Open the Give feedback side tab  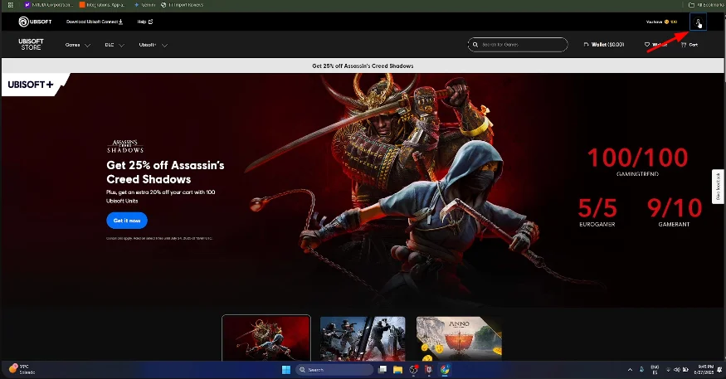718,187
